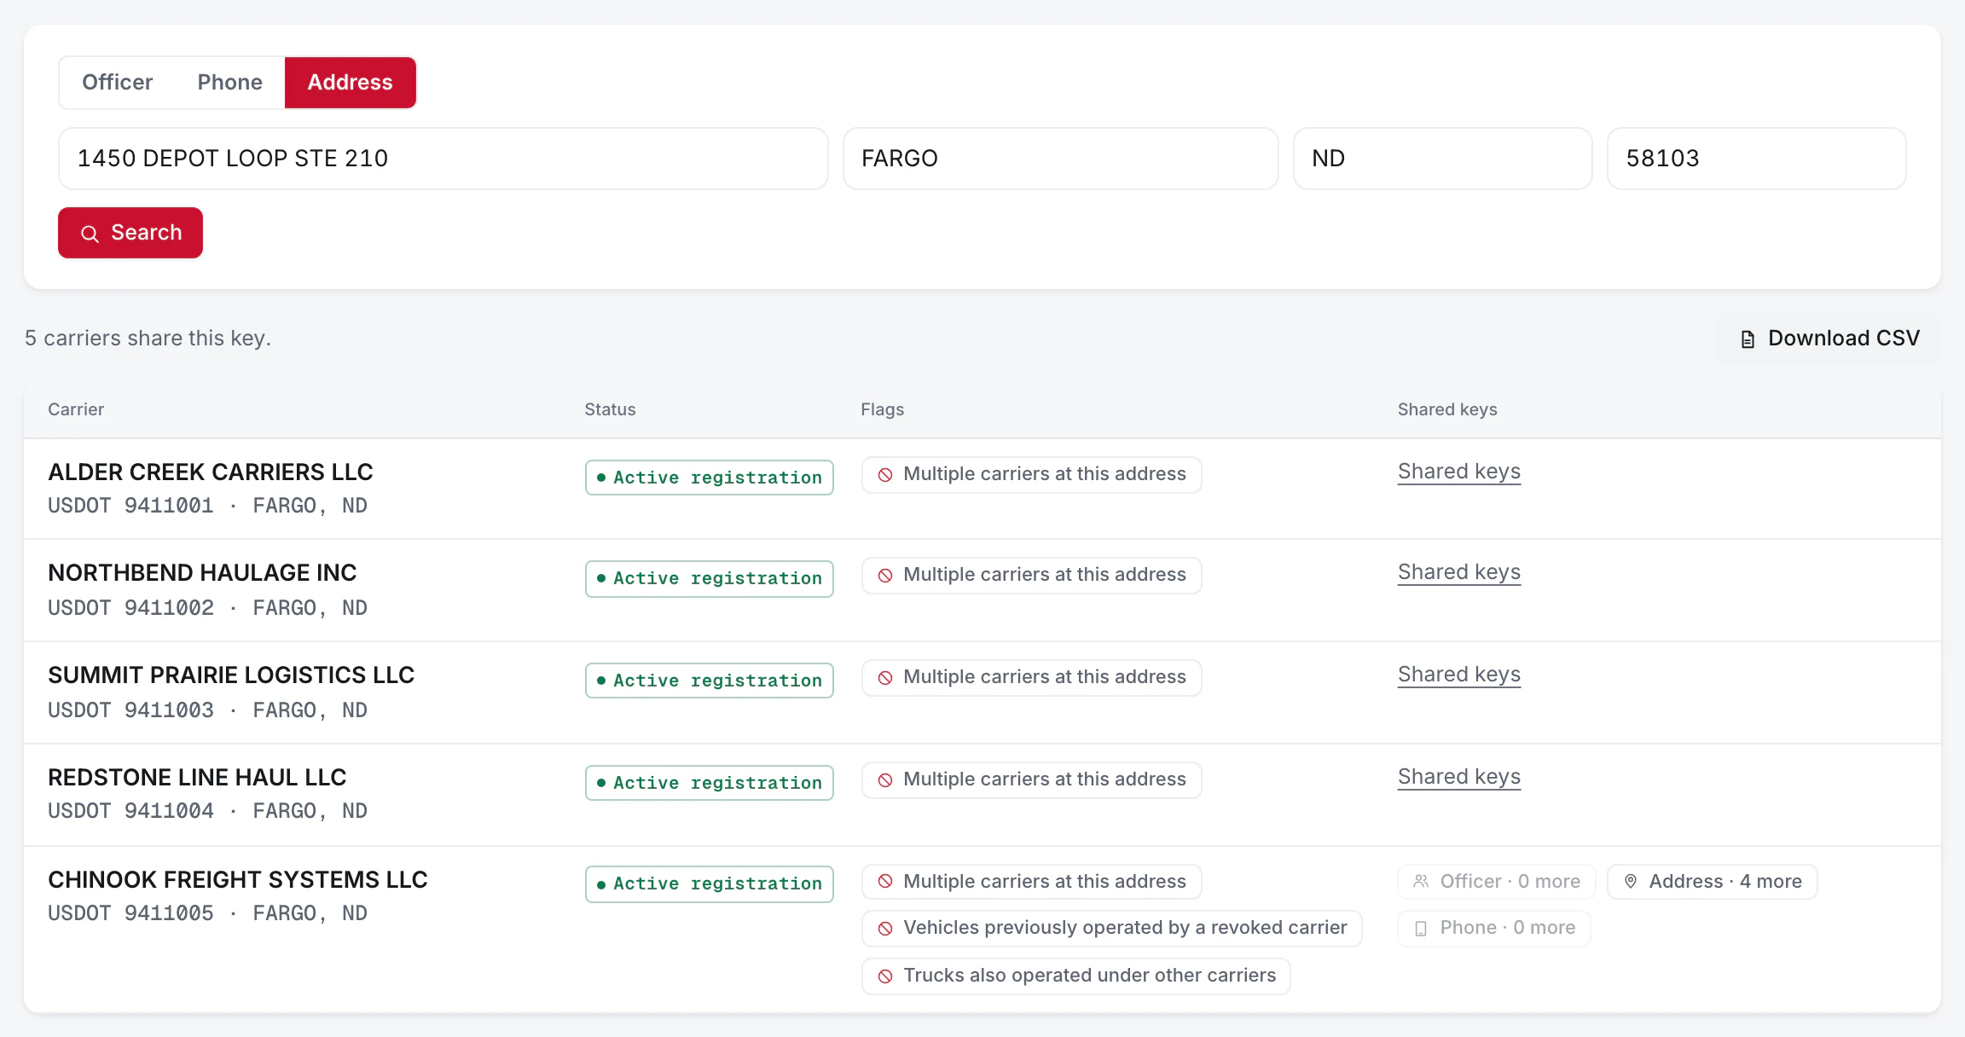The width and height of the screenshot is (1965, 1037).
Task: Click the Status column header
Action: pyautogui.click(x=610, y=409)
